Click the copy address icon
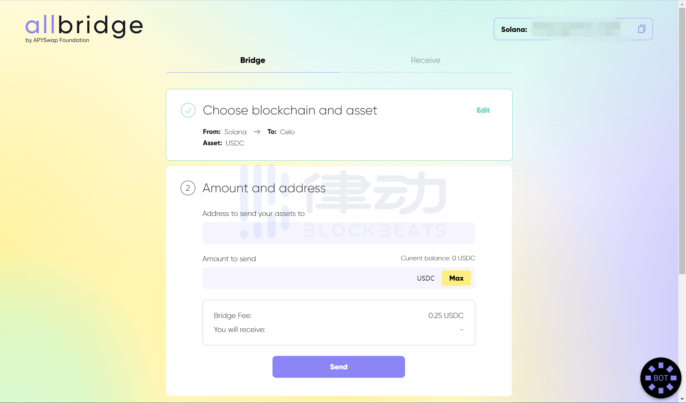The image size is (686, 403). [x=641, y=29]
